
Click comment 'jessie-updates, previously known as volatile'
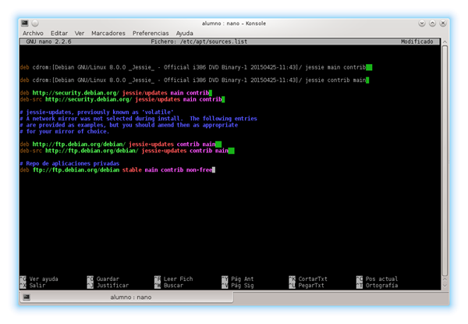point(97,112)
